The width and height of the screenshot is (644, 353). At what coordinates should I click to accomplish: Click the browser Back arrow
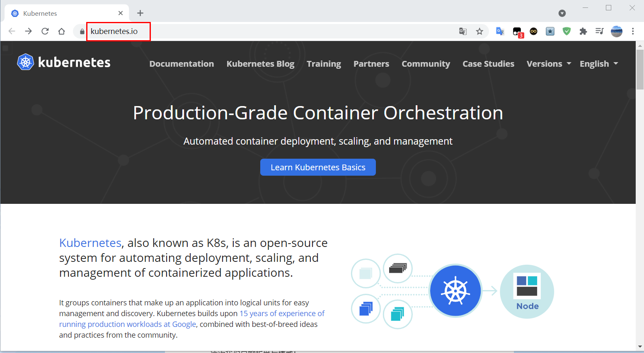pyautogui.click(x=12, y=31)
